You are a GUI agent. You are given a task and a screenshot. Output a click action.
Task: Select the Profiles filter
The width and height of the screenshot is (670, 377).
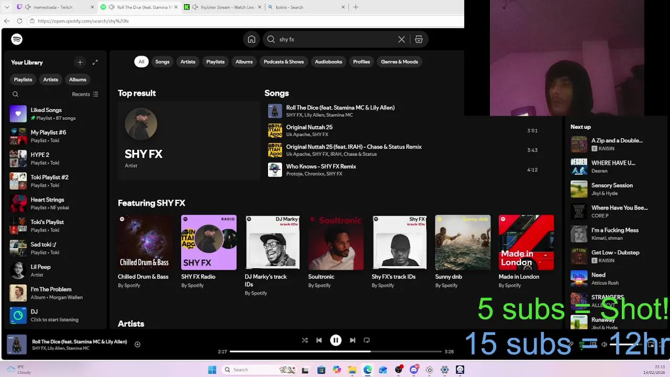tap(362, 62)
